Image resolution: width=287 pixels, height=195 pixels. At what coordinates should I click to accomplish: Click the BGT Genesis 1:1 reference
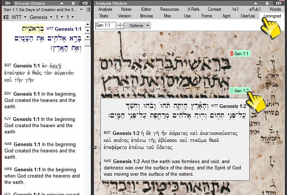[x=26, y=65]
